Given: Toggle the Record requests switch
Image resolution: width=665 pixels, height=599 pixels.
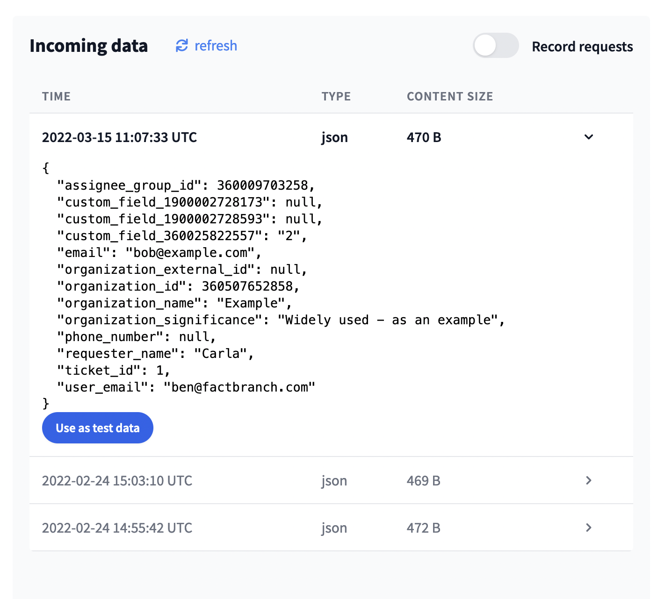Looking at the screenshot, I should (x=495, y=46).
